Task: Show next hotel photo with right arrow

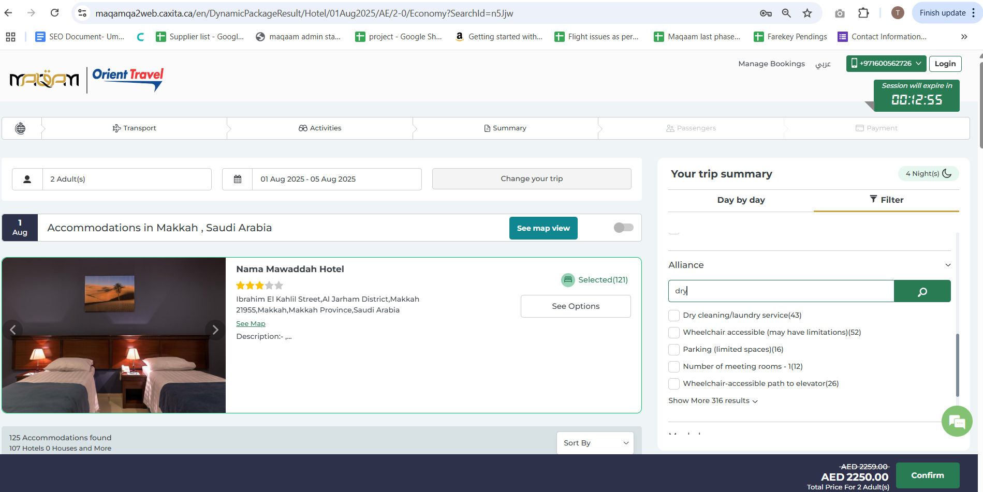Action: tap(215, 330)
